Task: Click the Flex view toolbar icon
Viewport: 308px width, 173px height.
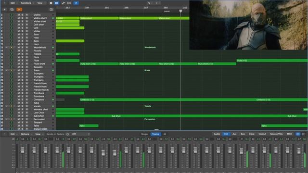Action: tap(63, 3)
